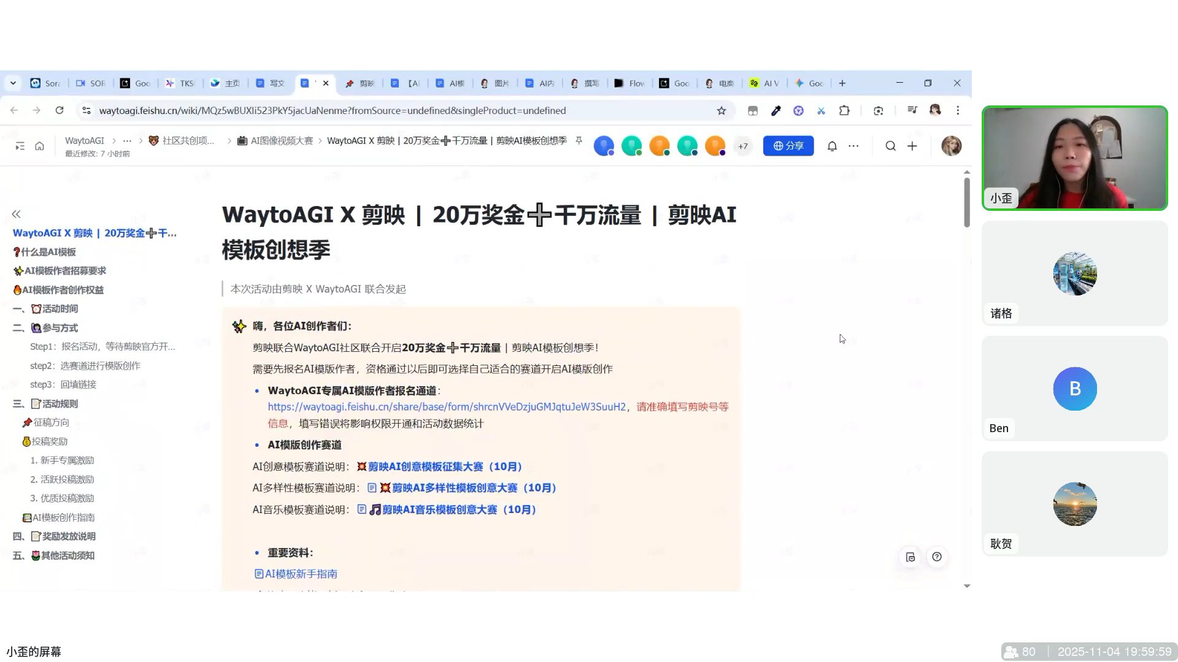Open the search magnifier in Feishu header
Image resolution: width=1178 pixels, height=662 pixels.
coord(890,146)
